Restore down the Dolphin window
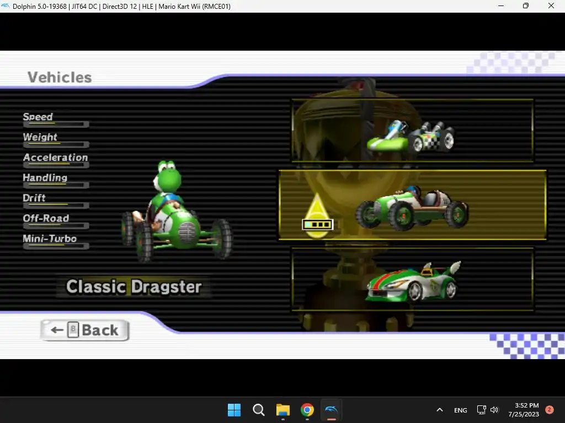 [x=526, y=6]
